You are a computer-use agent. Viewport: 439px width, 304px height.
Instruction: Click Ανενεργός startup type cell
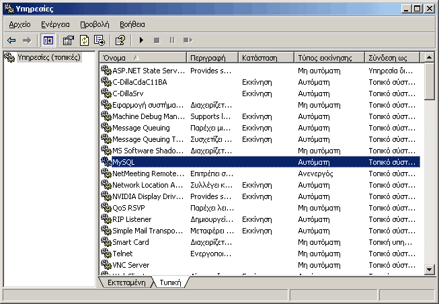coord(315,174)
